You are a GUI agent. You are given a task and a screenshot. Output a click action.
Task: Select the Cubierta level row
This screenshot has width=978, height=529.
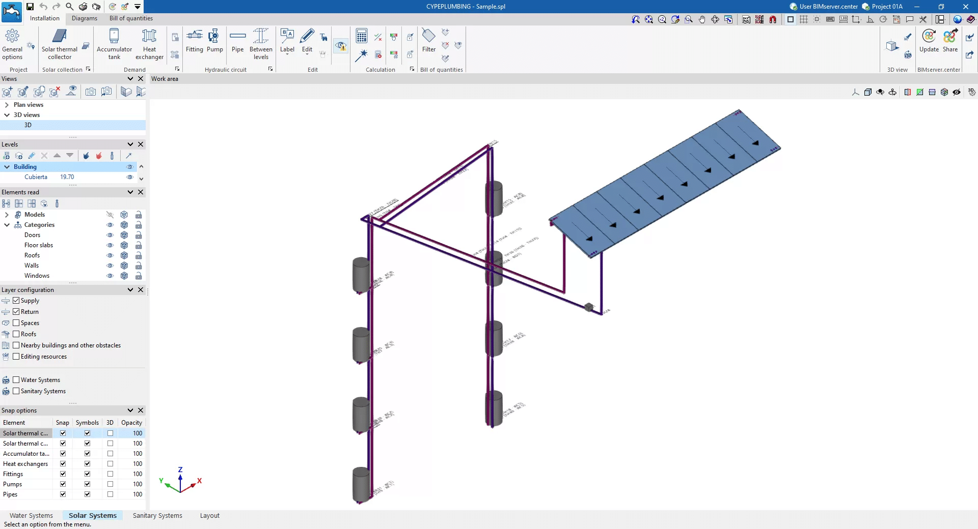(36, 177)
